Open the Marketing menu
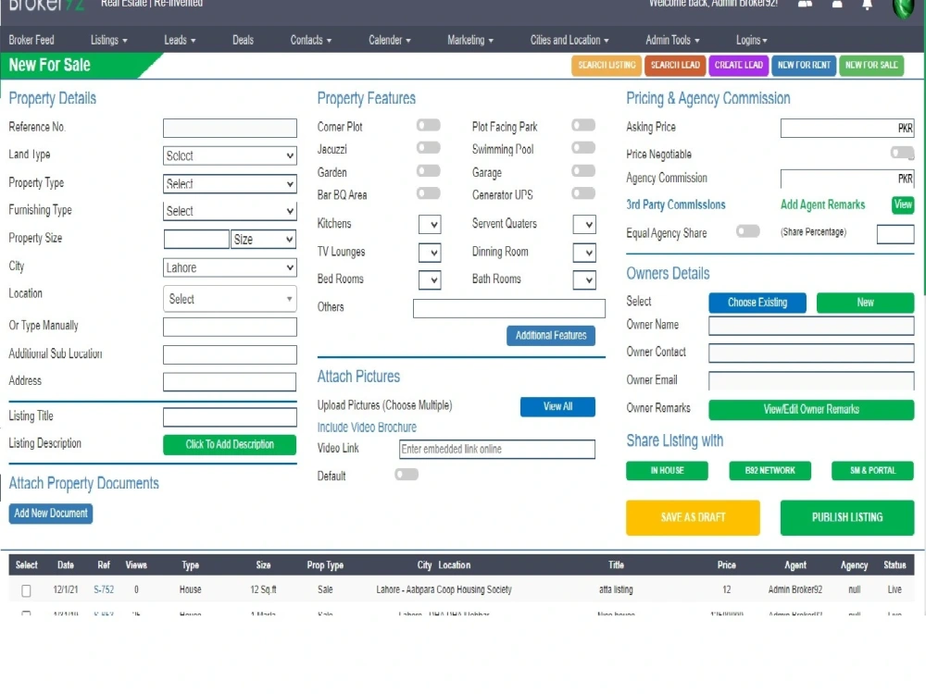The image size is (926, 694). (470, 40)
